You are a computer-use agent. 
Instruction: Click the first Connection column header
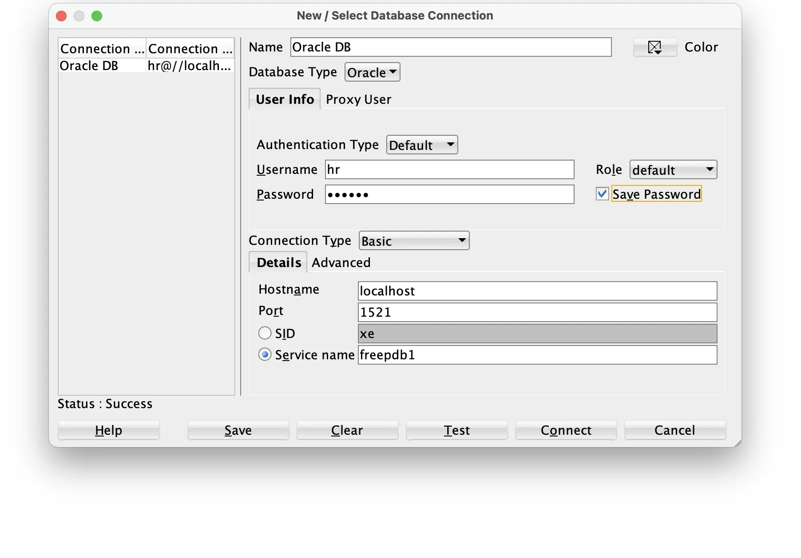pos(102,48)
